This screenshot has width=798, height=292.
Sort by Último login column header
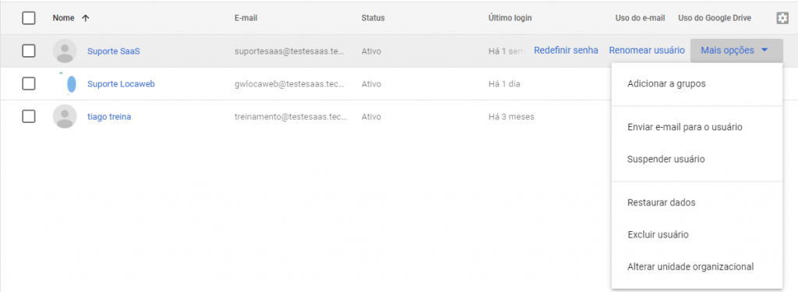pos(510,19)
